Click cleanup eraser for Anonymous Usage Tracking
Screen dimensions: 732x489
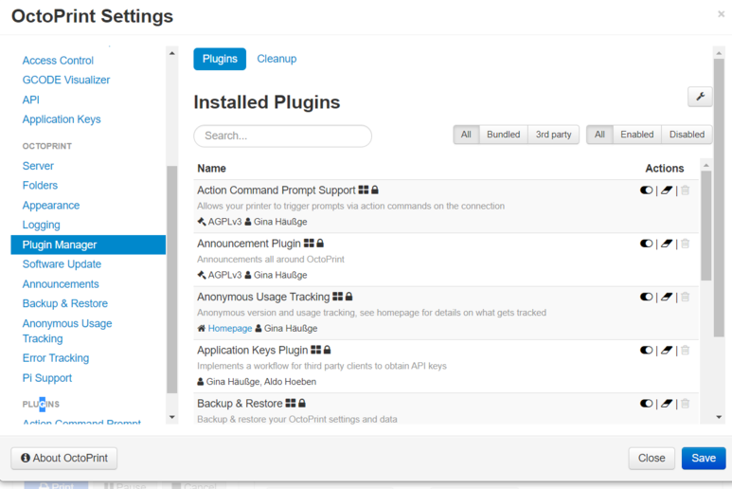click(x=667, y=297)
